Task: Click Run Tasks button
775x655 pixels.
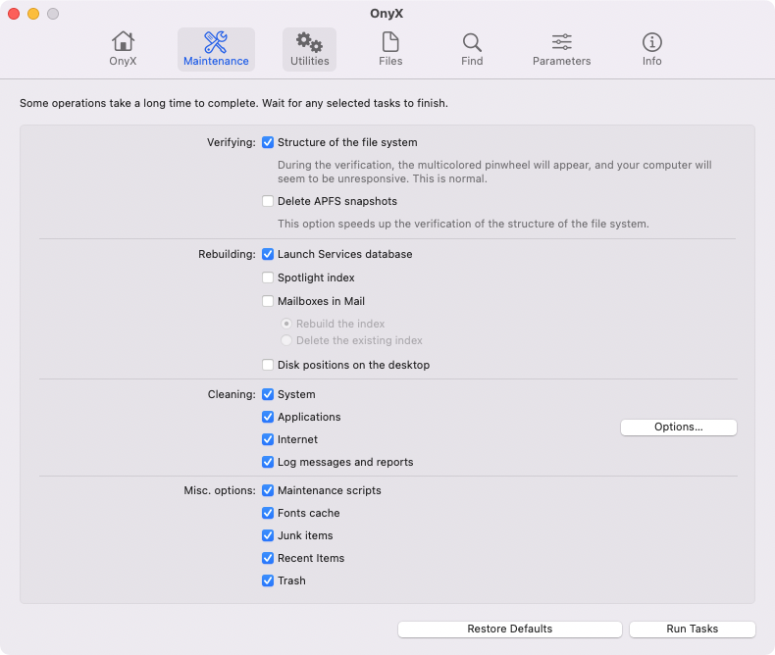Action: (x=692, y=629)
